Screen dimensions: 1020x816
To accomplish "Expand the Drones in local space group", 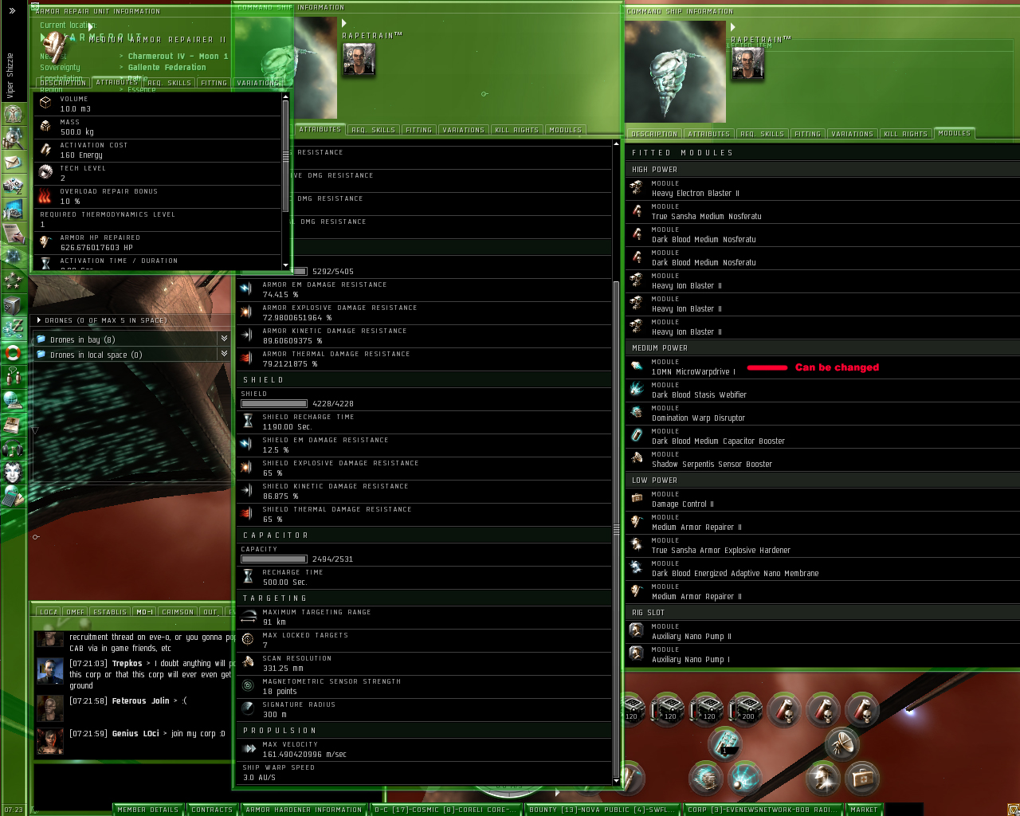I will click(224, 354).
